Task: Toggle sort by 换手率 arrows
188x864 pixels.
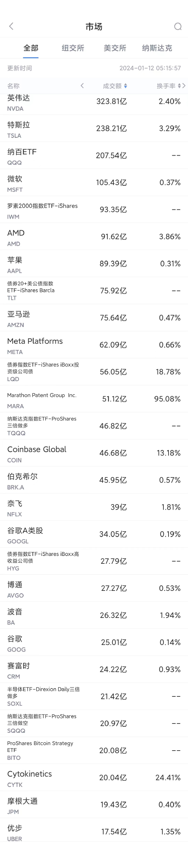Action: 179,86
